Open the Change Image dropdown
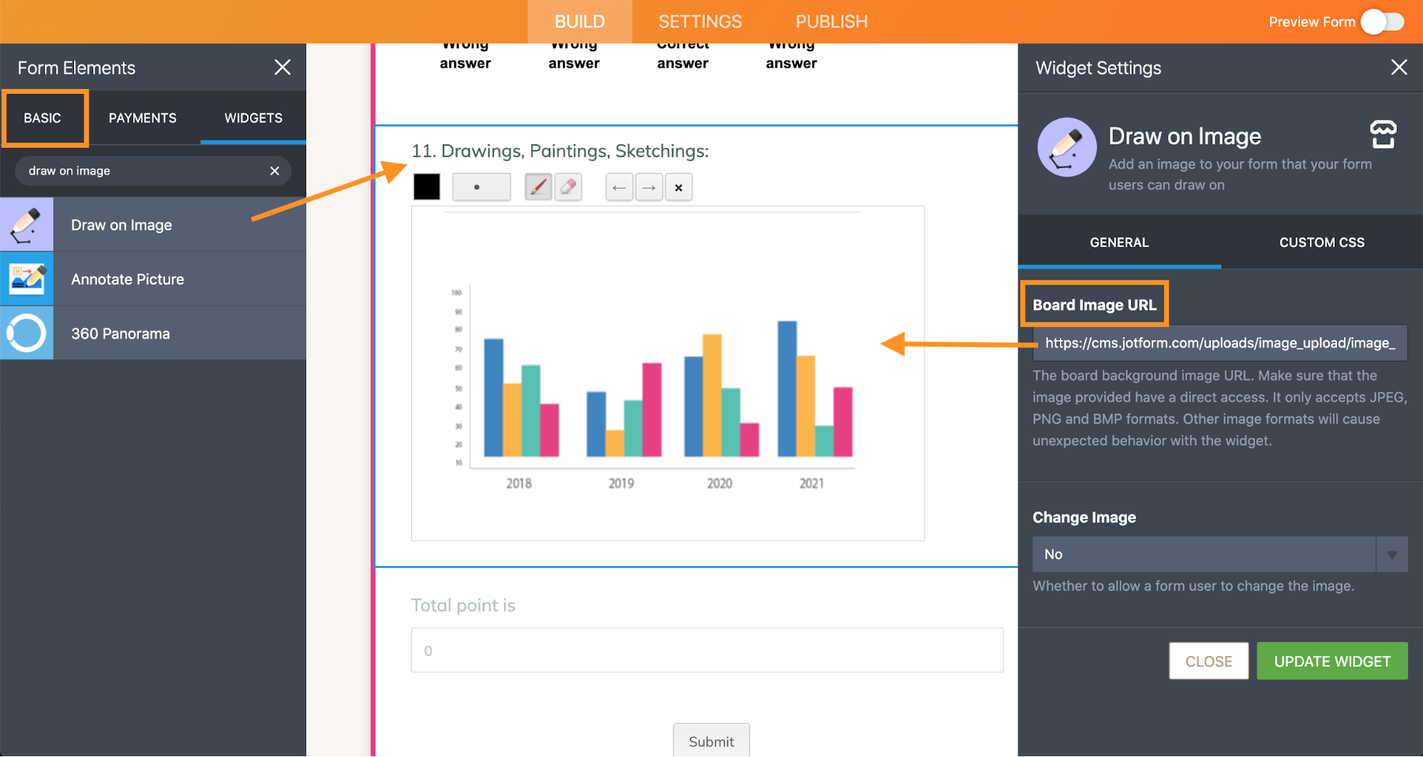1423x757 pixels. (x=1220, y=554)
